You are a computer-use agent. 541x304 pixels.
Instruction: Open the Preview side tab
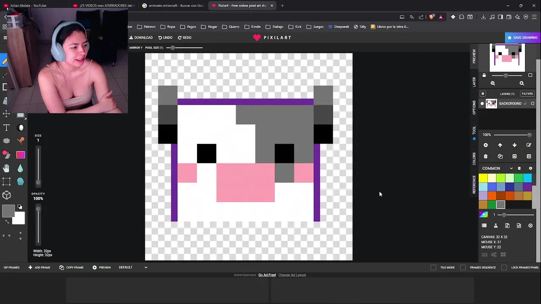point(474,56)
